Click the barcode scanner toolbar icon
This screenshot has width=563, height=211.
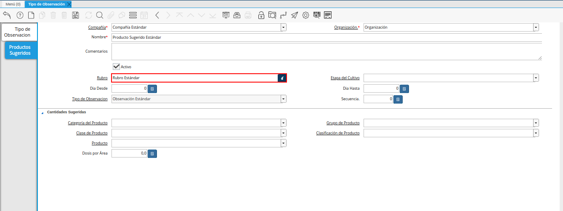317,15
